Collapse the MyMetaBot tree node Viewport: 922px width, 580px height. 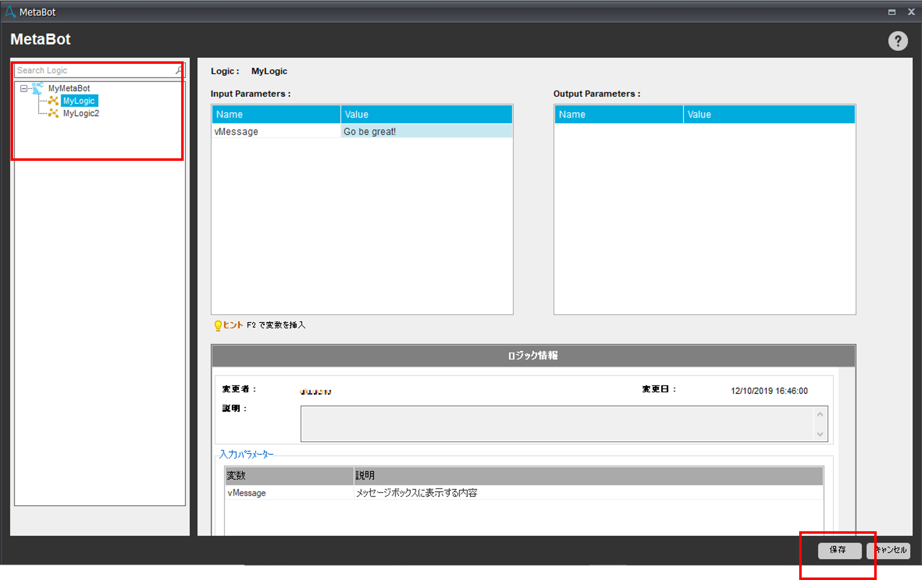pos(23,88)
